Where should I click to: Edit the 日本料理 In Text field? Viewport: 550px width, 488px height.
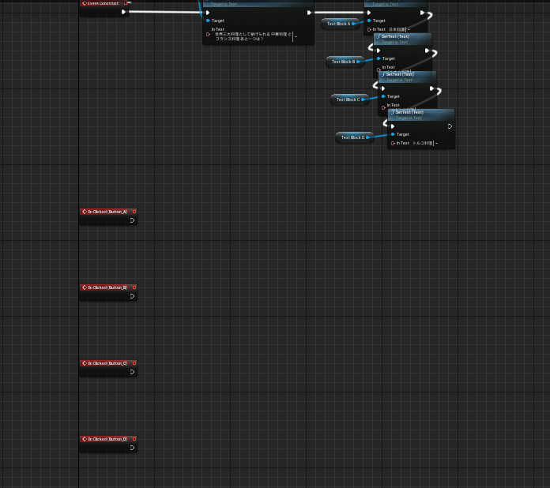coord(397,30)
